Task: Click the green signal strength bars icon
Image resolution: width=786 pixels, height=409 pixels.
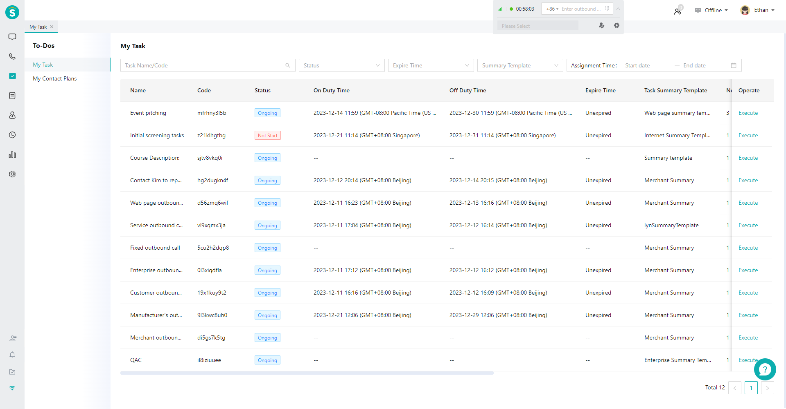Action: point(500,9)
